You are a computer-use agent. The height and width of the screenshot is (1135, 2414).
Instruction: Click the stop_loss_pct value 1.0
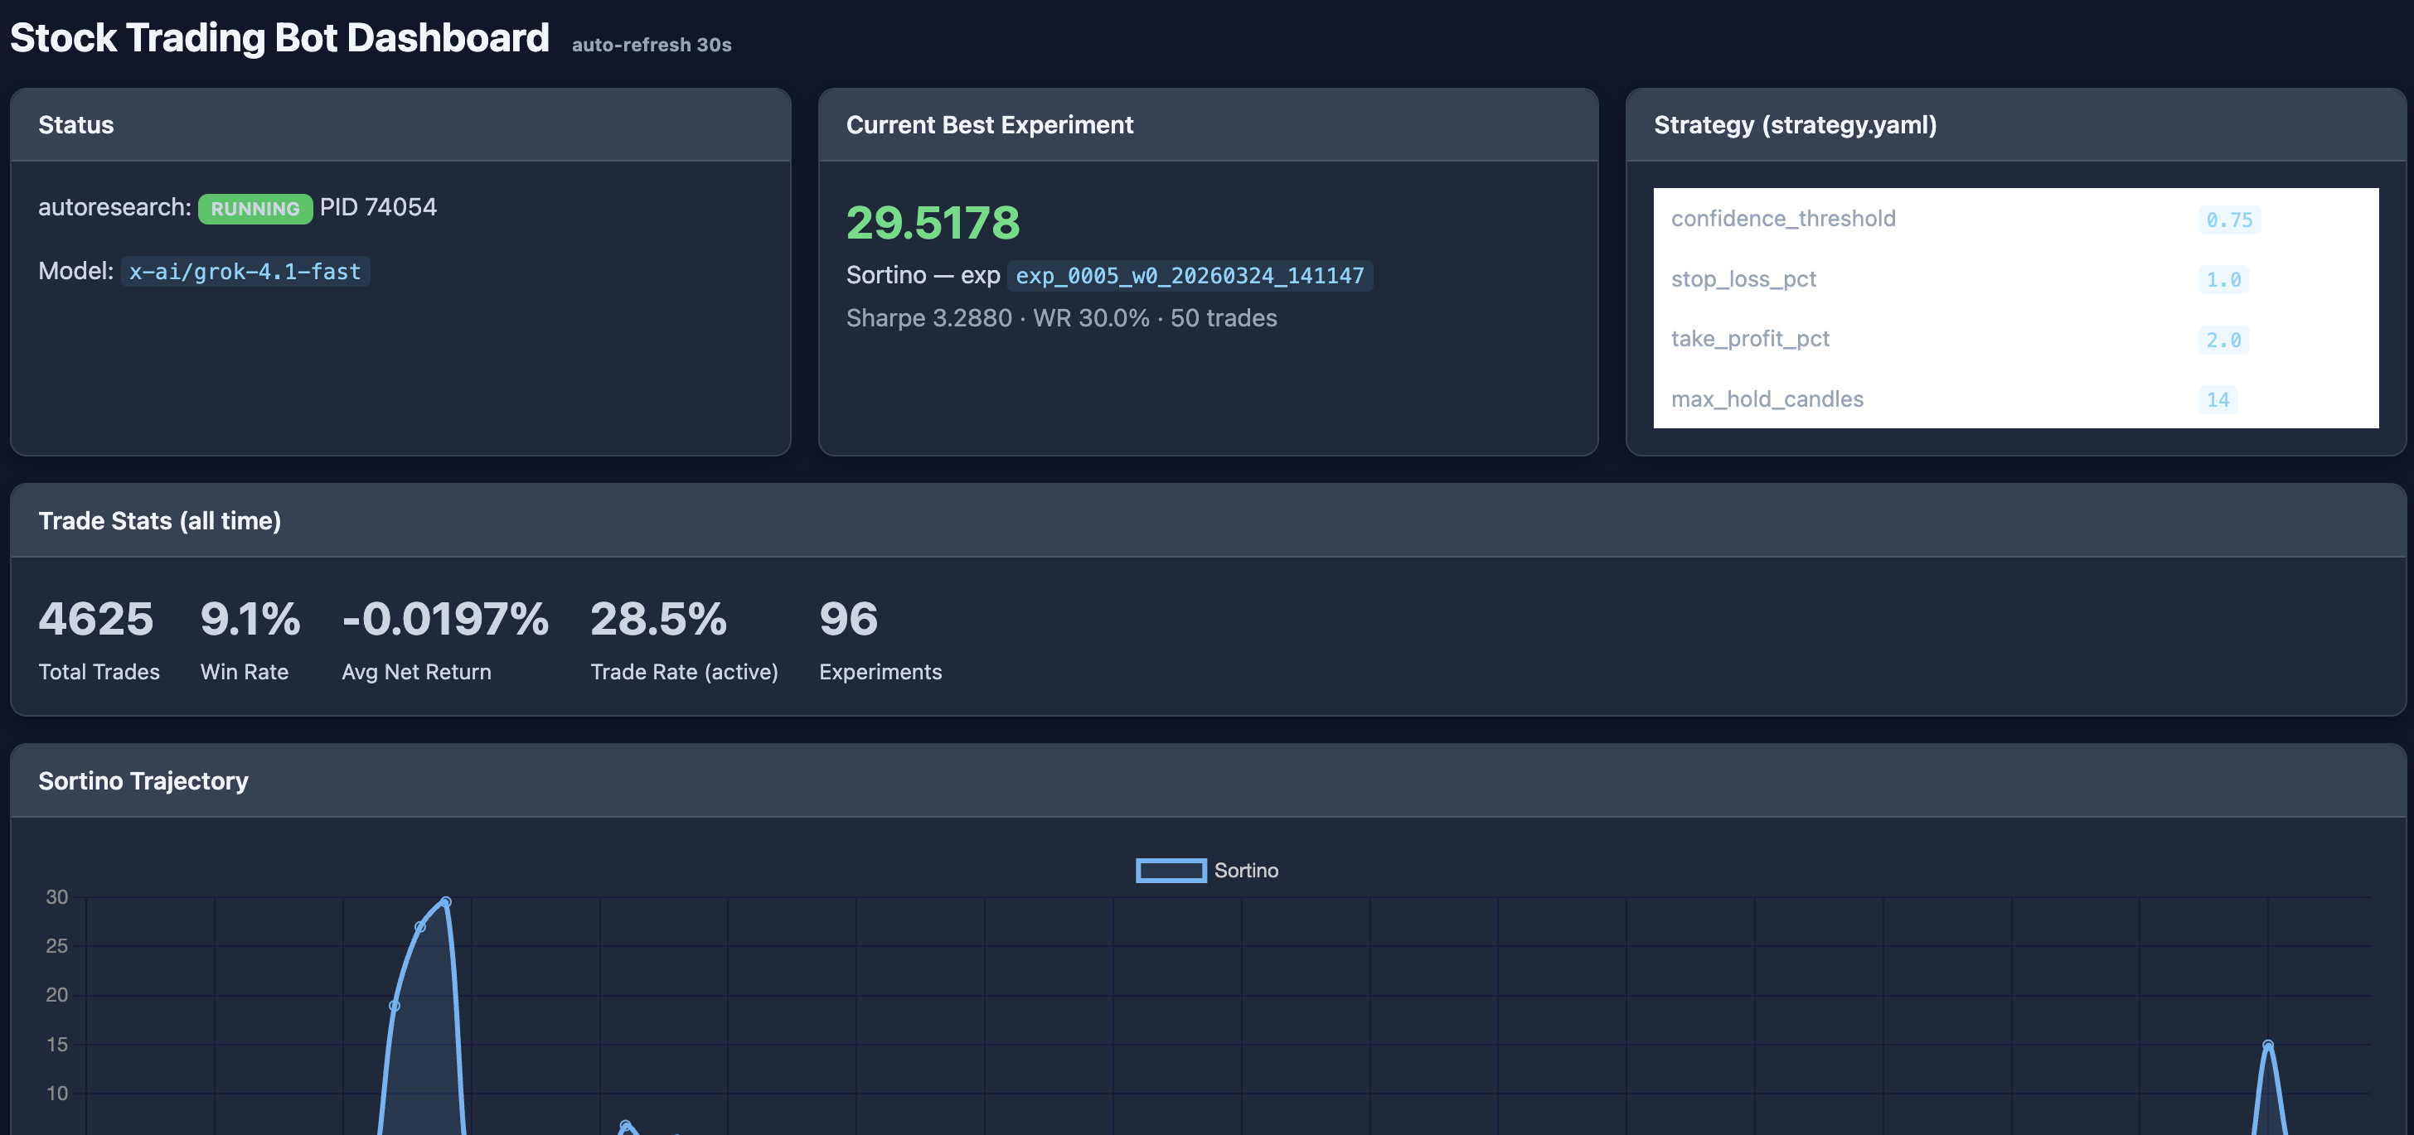2223,279
